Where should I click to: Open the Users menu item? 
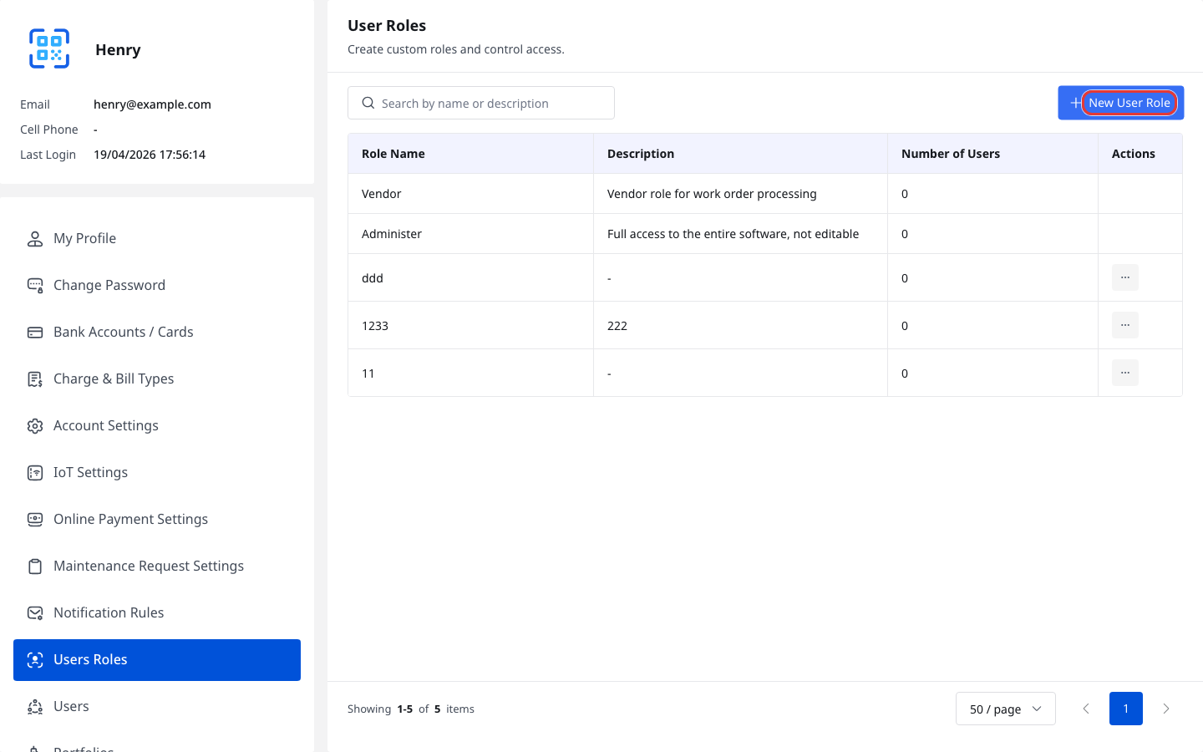(x=157, y=707)
